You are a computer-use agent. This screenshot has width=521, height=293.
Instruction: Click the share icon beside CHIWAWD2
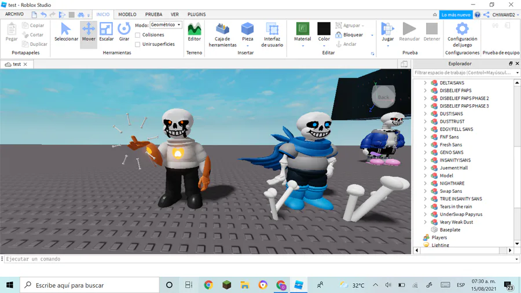[486, 14]
